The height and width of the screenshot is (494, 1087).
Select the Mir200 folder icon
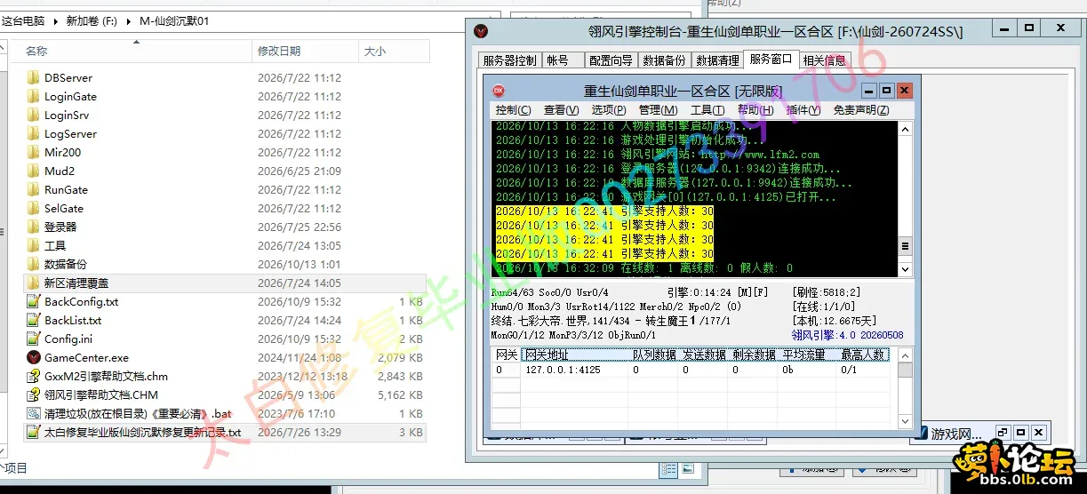point(33,153)
